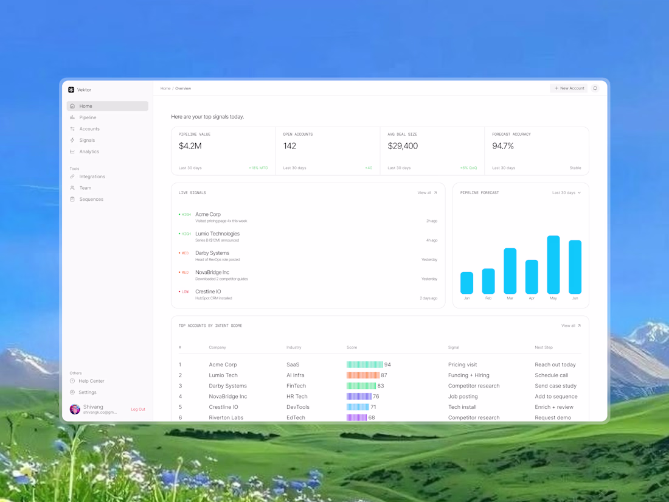
Task: Click the Industry column header
Action: [294, 347]
